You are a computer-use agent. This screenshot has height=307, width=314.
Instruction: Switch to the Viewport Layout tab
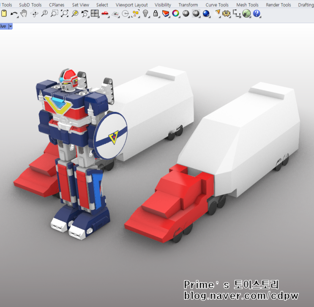pyautogui.click(x=131, y=5)
